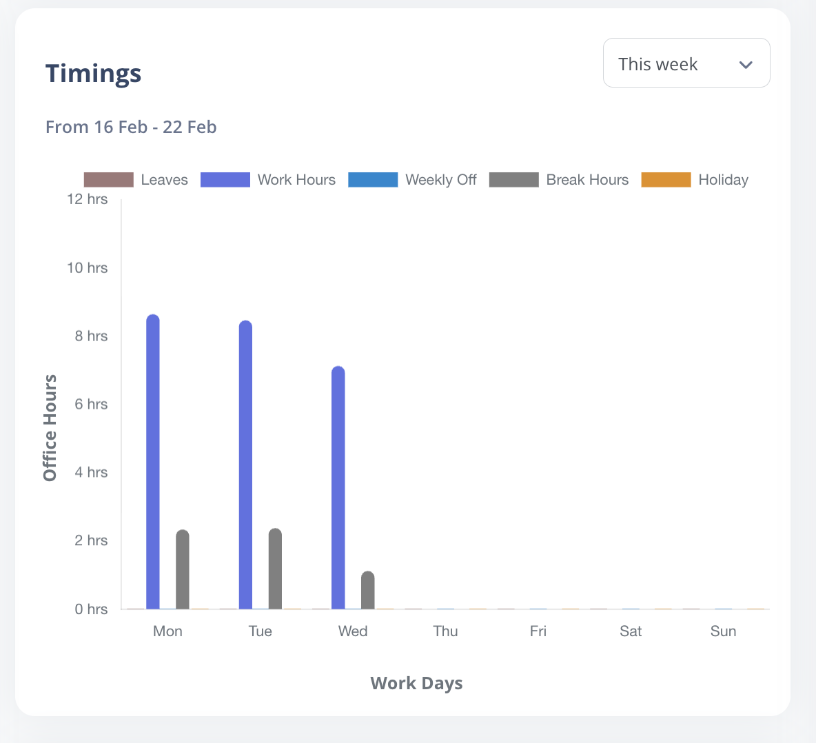Screen dimensions: 816x743
Task: Toggle the Holiday legend color swatch
Action: point(666,179)
